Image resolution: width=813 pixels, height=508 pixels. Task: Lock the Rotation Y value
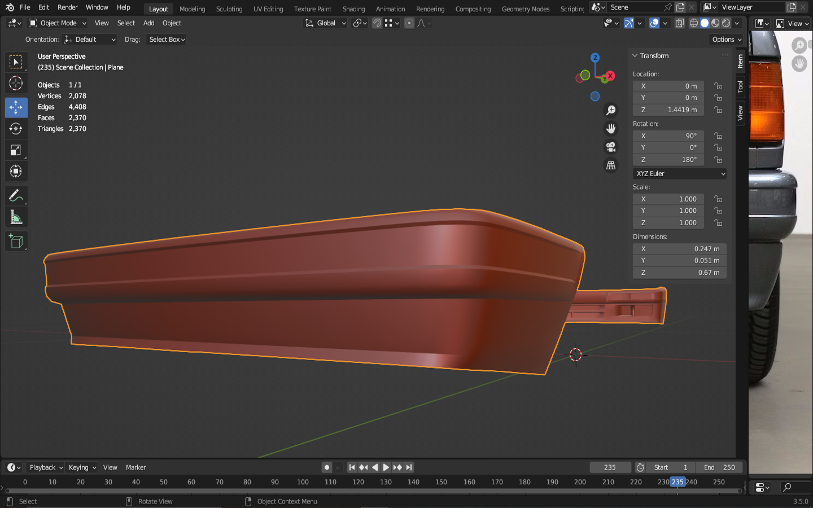[x=718, y=148]
